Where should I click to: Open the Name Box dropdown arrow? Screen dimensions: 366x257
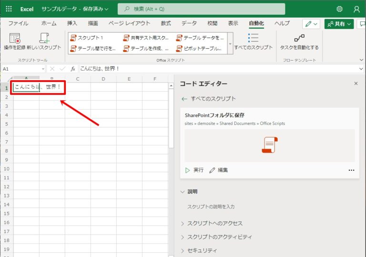tap(43, 69)
